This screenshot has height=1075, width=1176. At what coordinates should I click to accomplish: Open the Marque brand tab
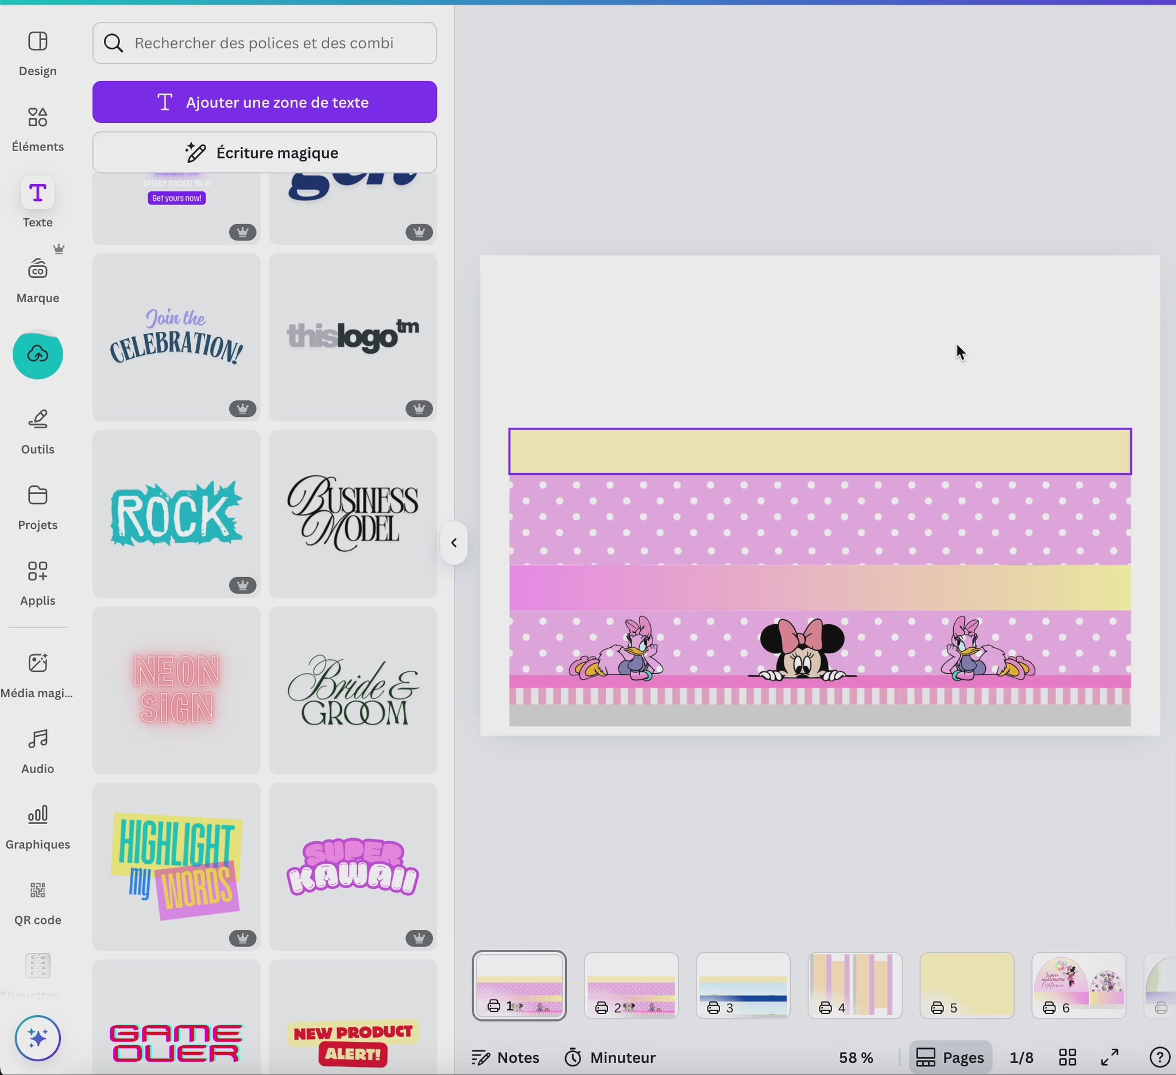click(x=37, y=280)
